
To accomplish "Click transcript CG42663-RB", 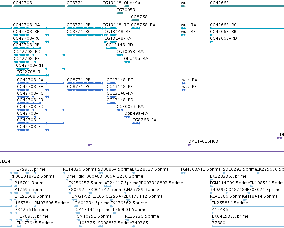I will coord(223,32).
